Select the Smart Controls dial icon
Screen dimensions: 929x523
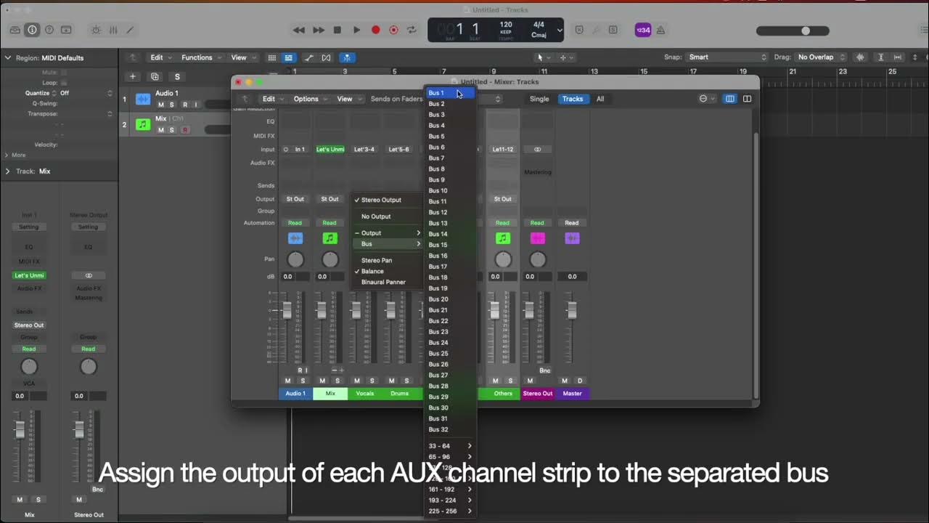(96, 30)
